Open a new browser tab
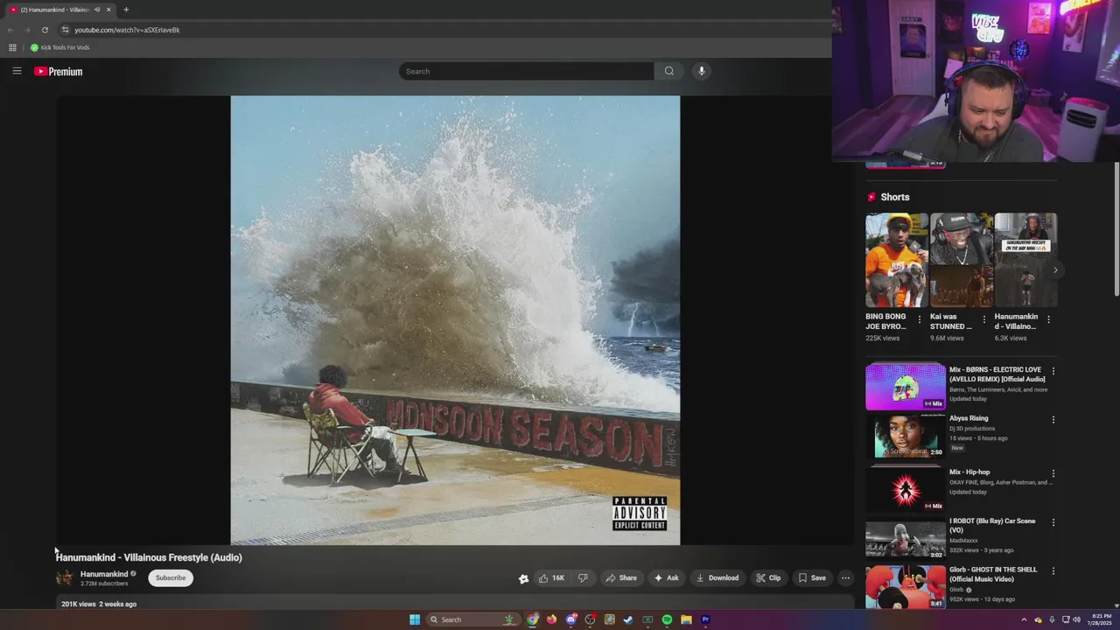1120x630 pixels. point(126,10)
